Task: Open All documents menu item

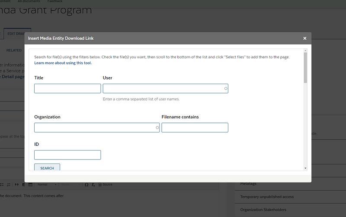Action: coord(29,1)
